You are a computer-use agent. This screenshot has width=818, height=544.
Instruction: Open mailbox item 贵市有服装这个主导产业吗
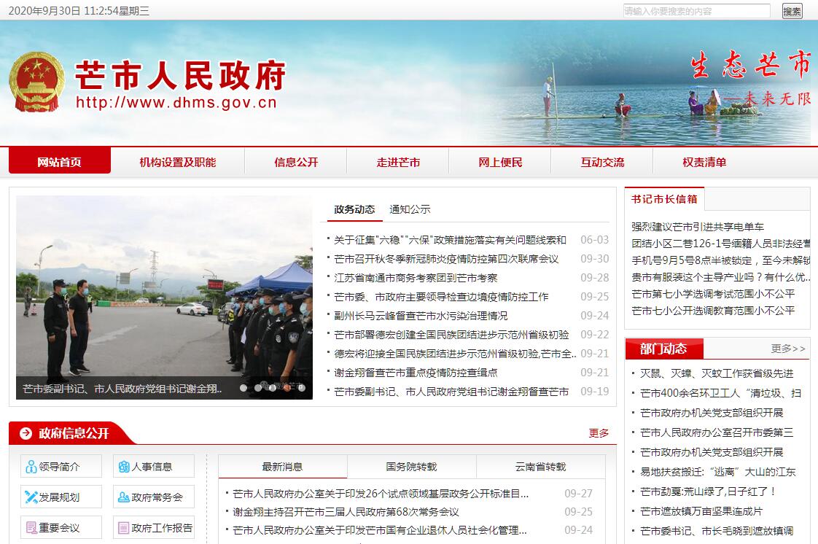point(720,277)
